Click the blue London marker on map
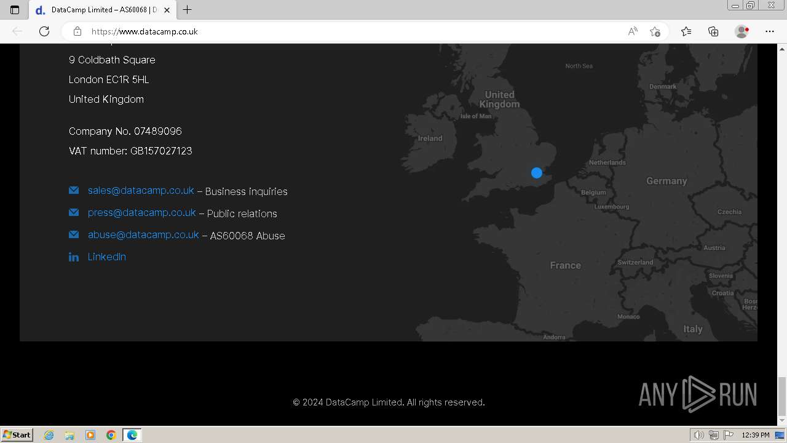This screenshot has height=443, width=787. 537,173
